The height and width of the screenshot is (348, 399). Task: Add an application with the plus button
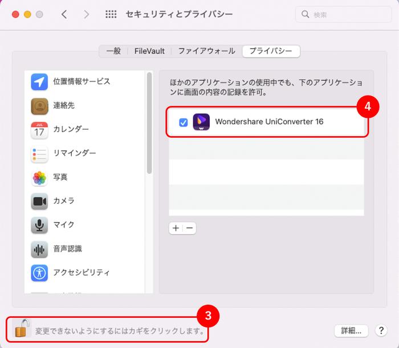(176, 228)
